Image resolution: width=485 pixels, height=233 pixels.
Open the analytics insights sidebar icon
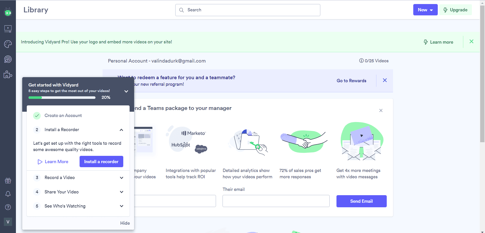8,59
